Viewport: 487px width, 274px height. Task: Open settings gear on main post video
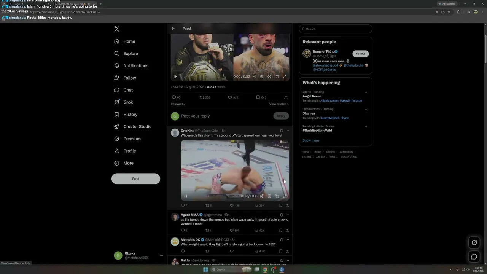click(x=269, y=76)
